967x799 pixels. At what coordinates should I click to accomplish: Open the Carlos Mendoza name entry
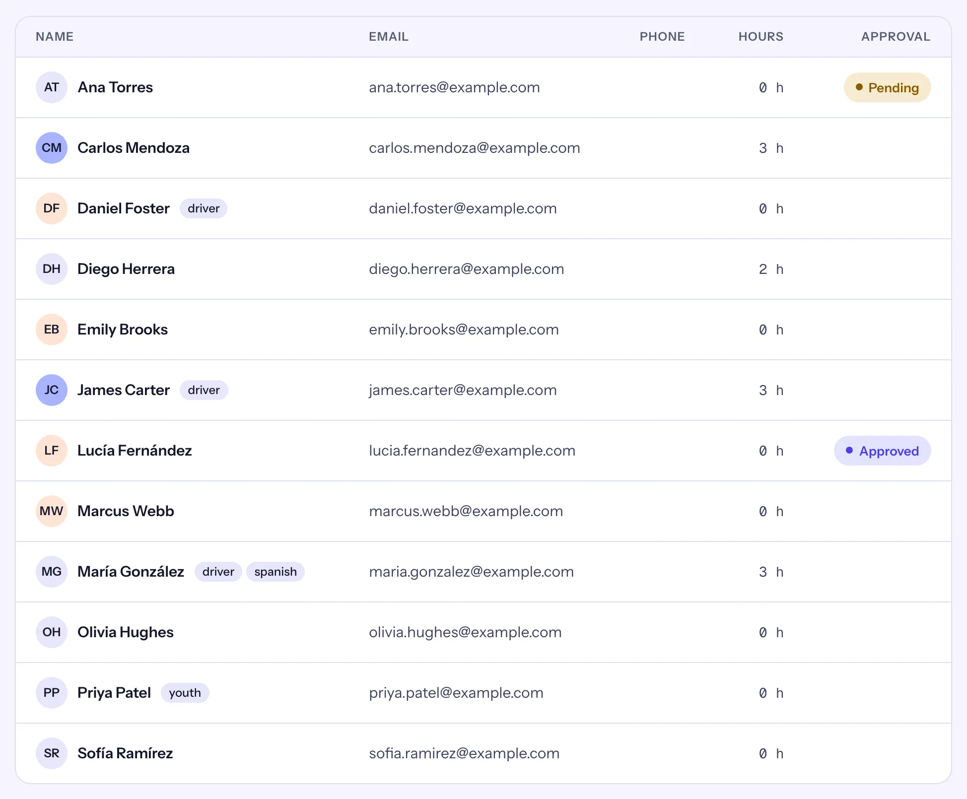[x=134, y=148]
